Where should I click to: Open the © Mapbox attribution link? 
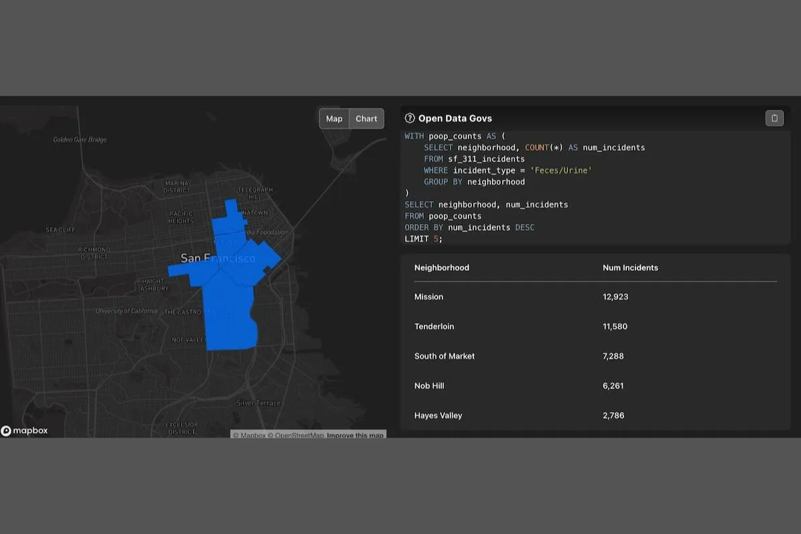coord(250,435)
